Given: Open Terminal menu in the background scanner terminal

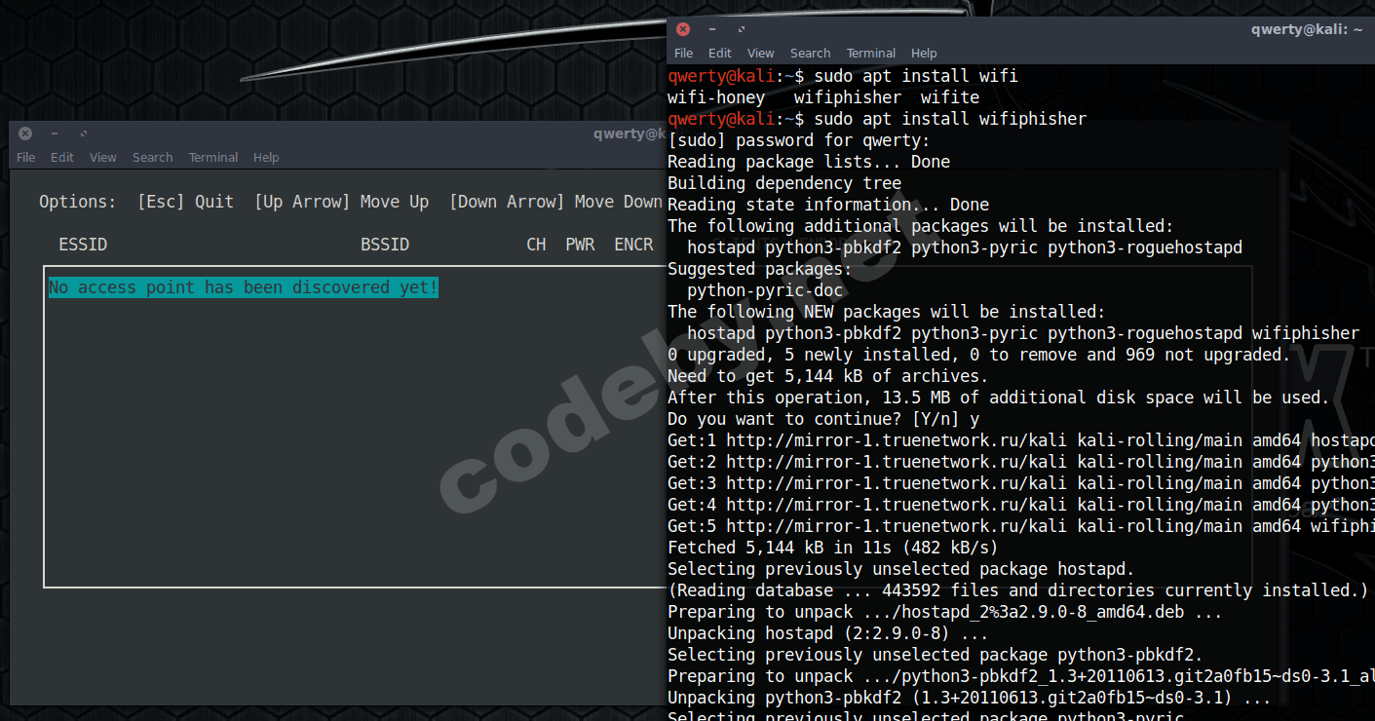Looking at the screenshot, I should coord(213,158).
